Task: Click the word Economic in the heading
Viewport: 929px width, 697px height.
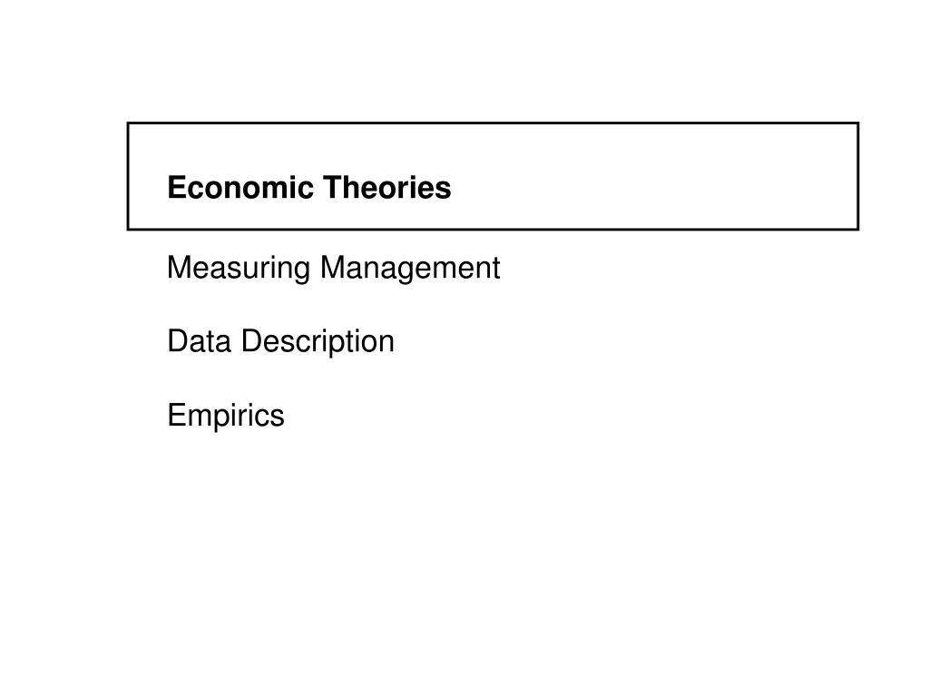Action: click(240, 187)
